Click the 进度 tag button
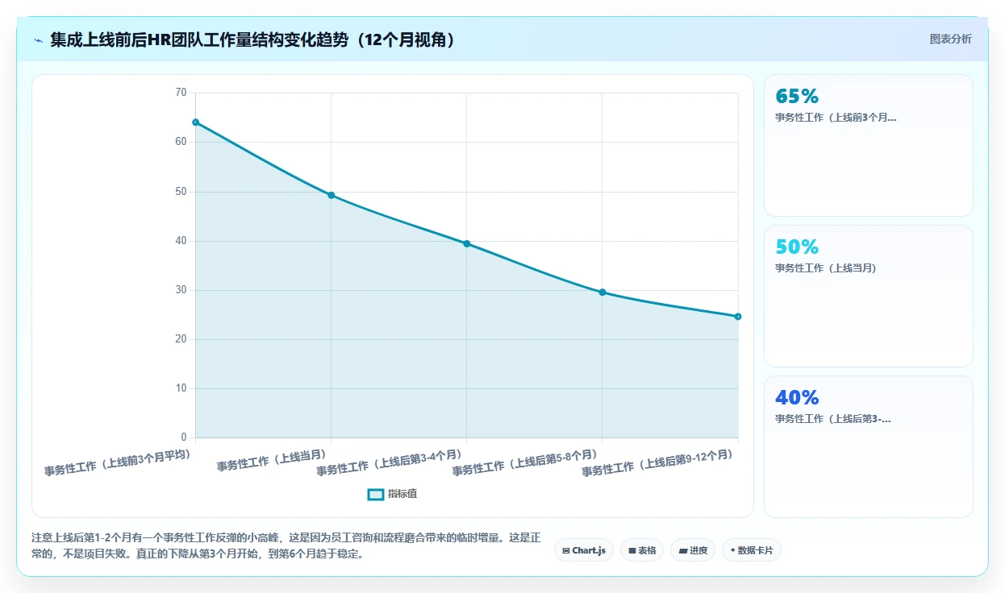 point(693,550)
